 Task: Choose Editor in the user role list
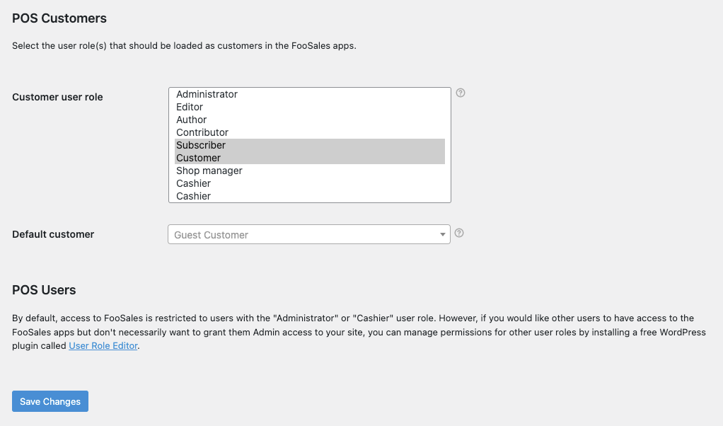click(190, 107)
